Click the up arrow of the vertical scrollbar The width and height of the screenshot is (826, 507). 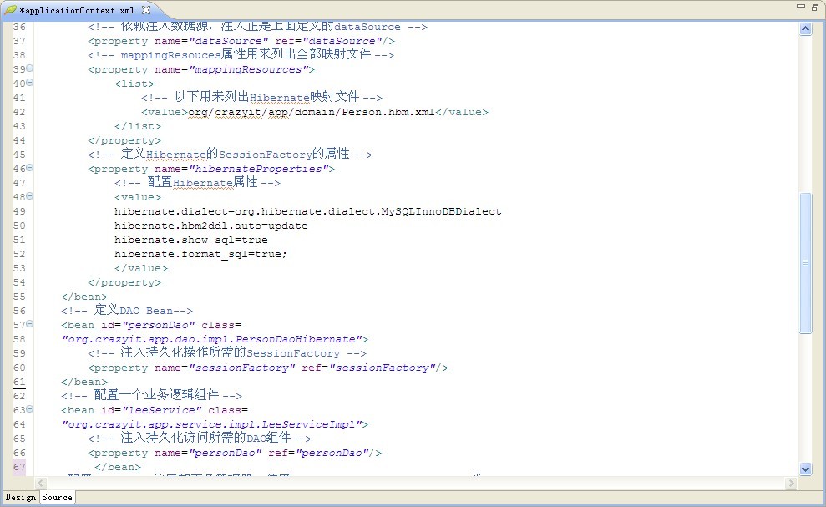pos(804,28)
